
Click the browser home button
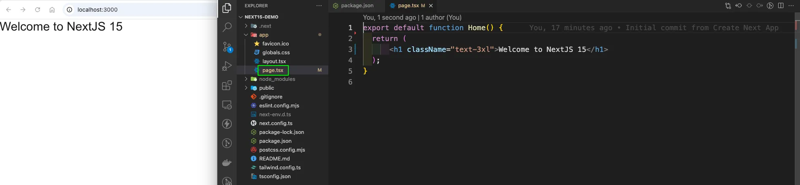click(52, 10)
